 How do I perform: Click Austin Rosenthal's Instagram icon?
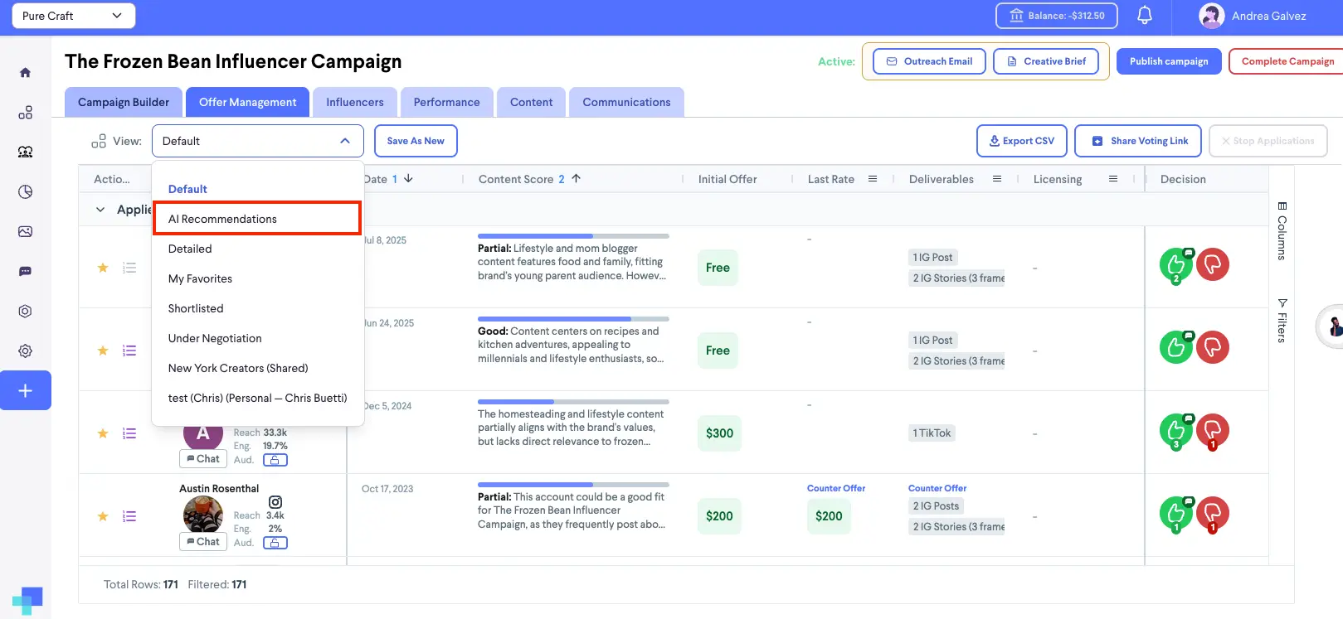tap(275, 502)
